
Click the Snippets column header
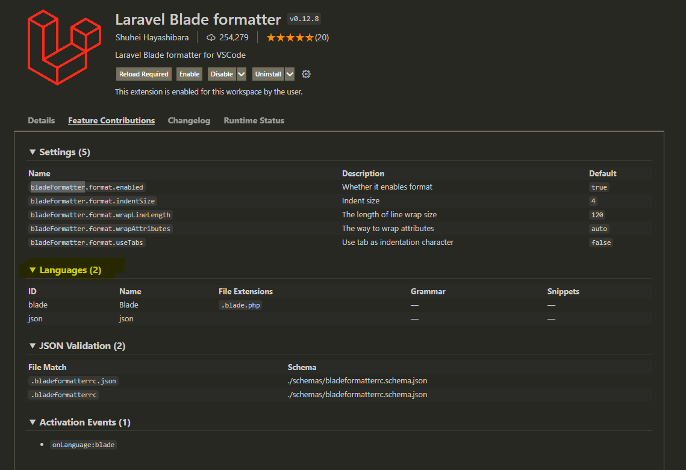[x=563, y=292]
